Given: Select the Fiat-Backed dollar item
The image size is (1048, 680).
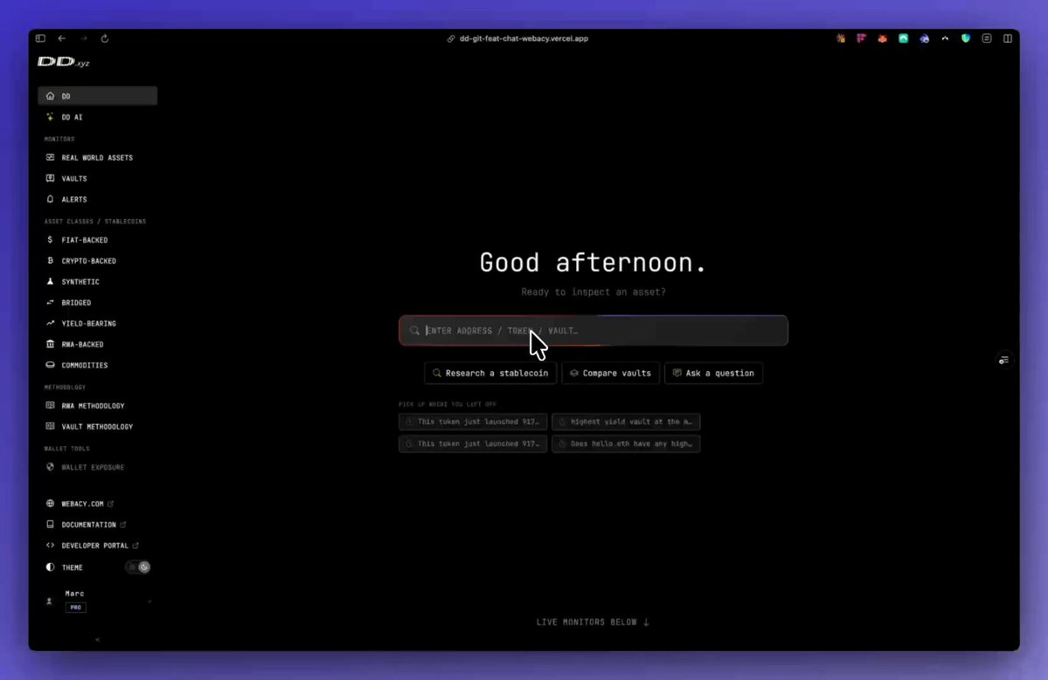Looking at the screenshot, I should [x=98, y=239].
